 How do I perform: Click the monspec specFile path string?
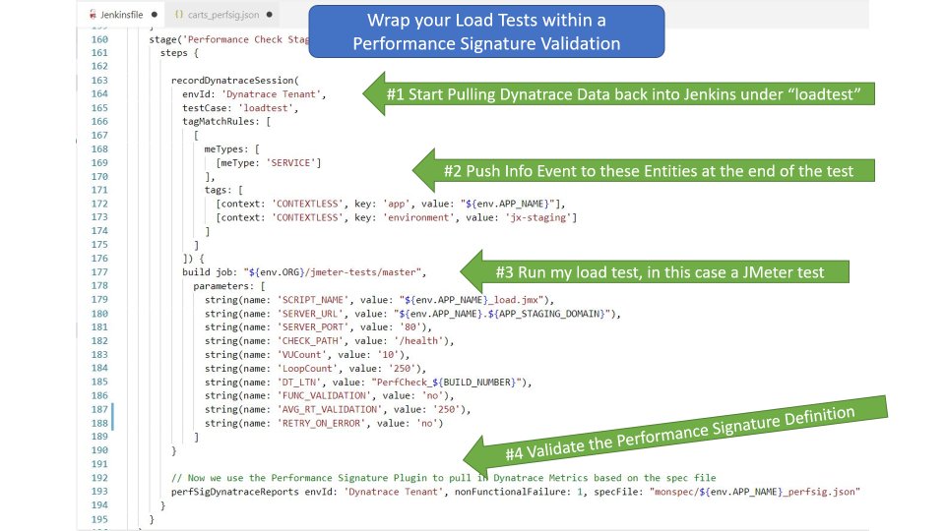[x=755, y=492]
